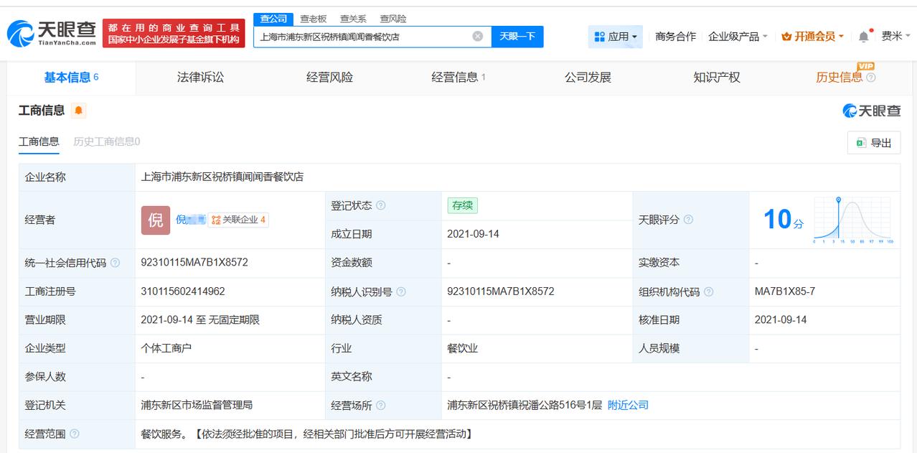Clear the search box with X icon

pyautogui.click(x=478, y=37)
